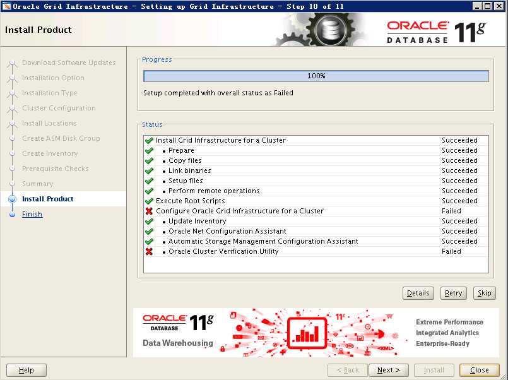Click 'Setup completed with overall status as Failed' message
The height and width of the screenshot is (380, 508).
218,93
